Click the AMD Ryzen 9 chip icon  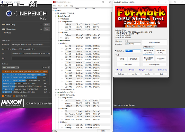point(58,16)
